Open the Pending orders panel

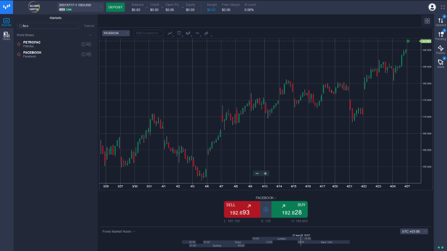(x=440, y=36)
